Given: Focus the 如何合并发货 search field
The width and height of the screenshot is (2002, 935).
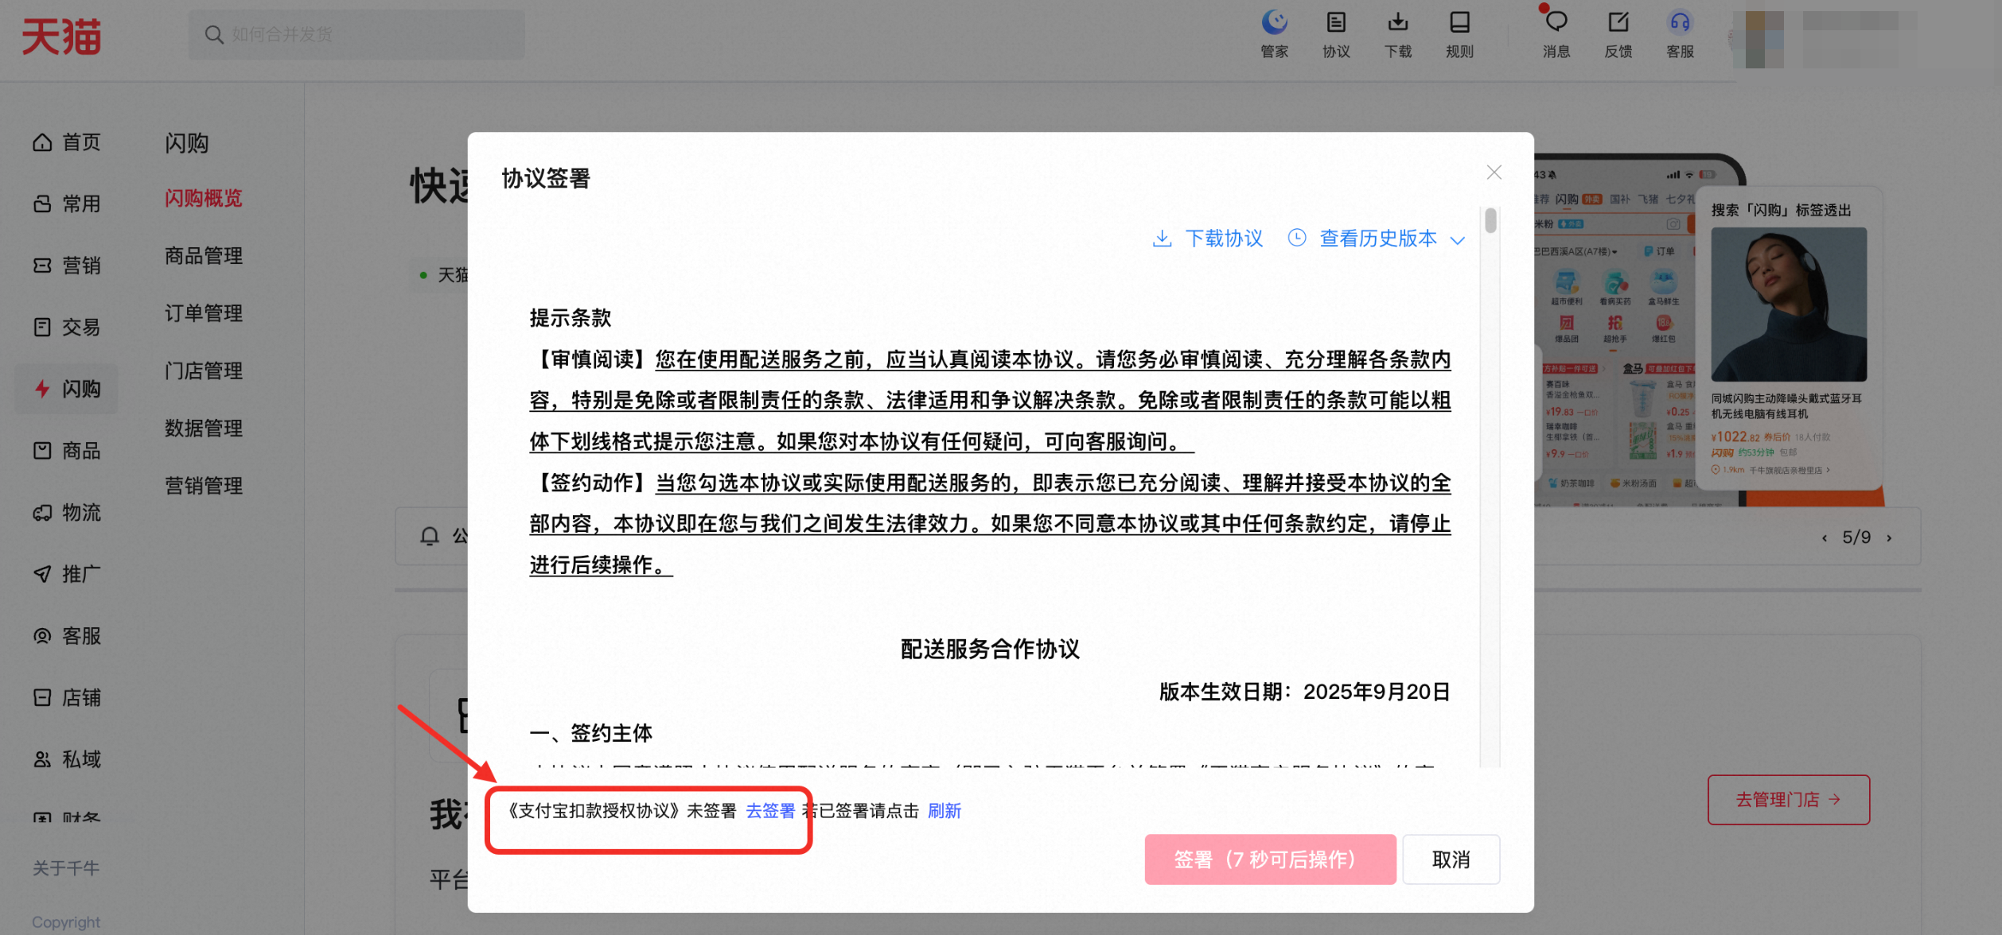Looking at the screenshot, I should click(356, 34).
